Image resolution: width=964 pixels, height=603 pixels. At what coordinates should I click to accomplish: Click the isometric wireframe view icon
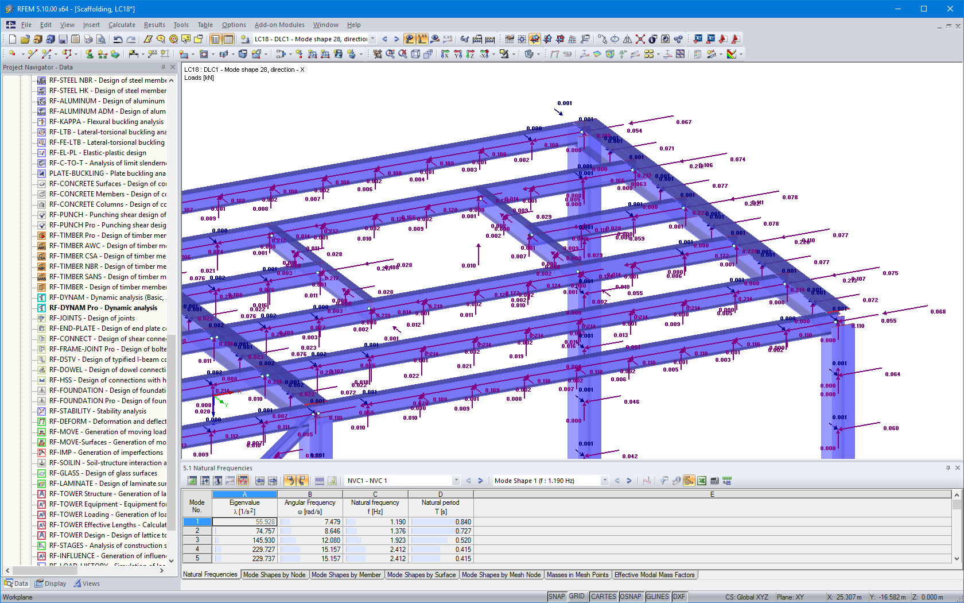(415, 54)
